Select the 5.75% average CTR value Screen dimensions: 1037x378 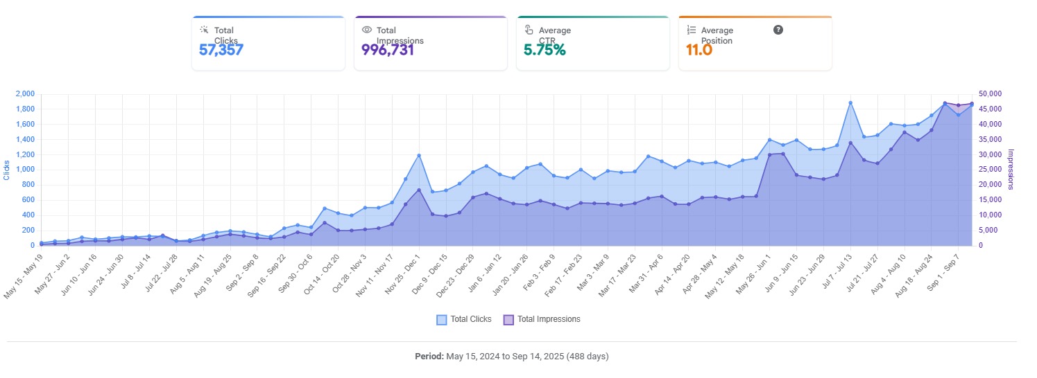click(x=545, y=50)
